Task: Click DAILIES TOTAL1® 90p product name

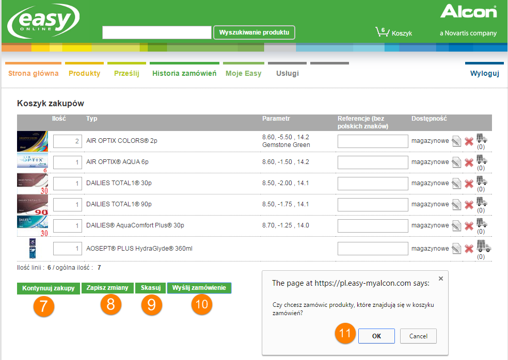Action: point(119,204)
